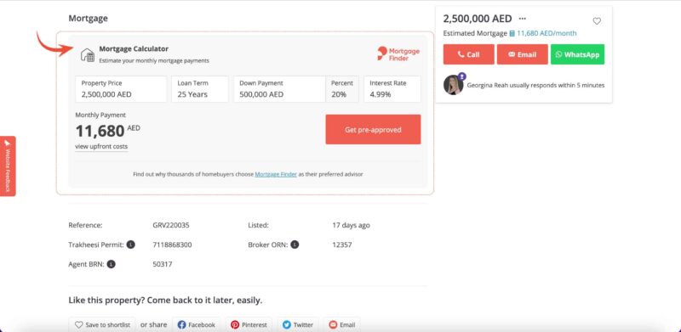Click Georgina Reah's agent avatar

[453, 85]
